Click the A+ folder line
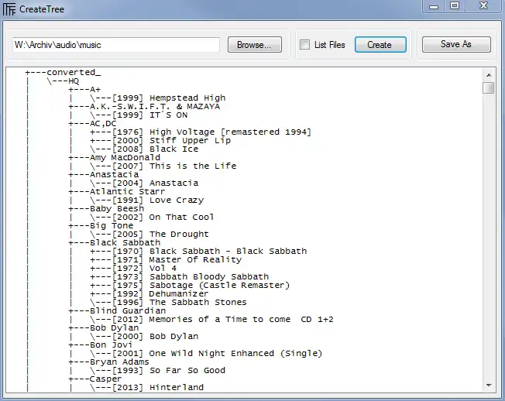Viewport: 505px width, 401px height. [84, 90]
